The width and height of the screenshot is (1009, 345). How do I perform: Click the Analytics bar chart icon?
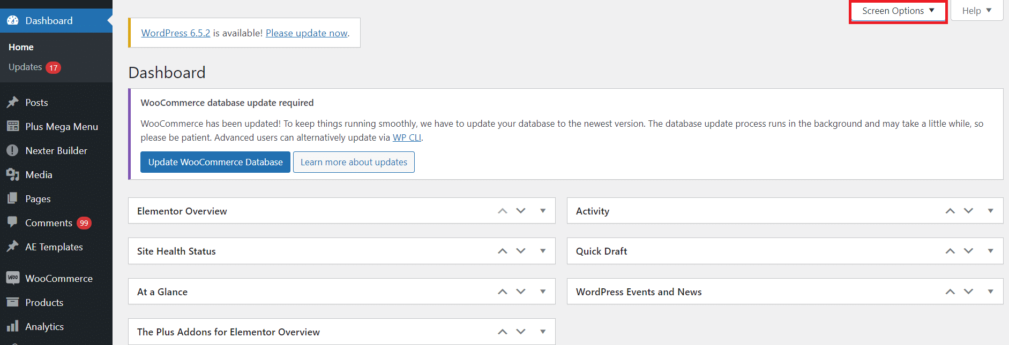[x=13, y=326]
